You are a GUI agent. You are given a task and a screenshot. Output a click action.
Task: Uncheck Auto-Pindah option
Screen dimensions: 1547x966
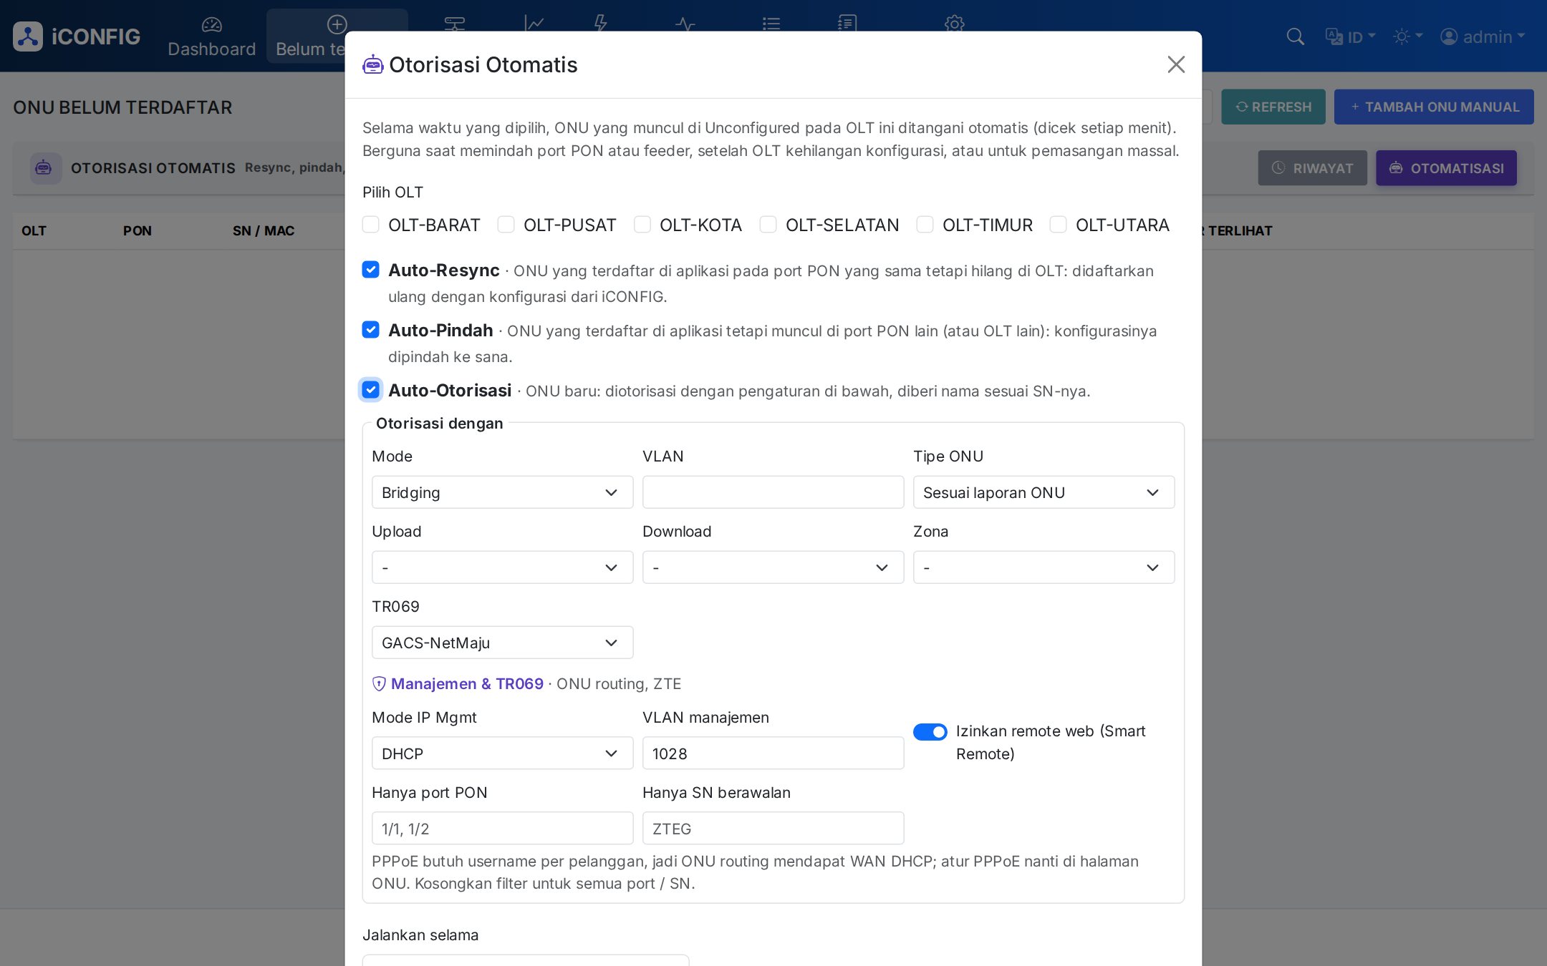coord(370,330)
